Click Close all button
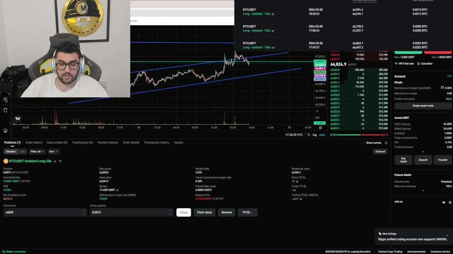The height and width of the screenshot is (254, 453). click(380, 151)
